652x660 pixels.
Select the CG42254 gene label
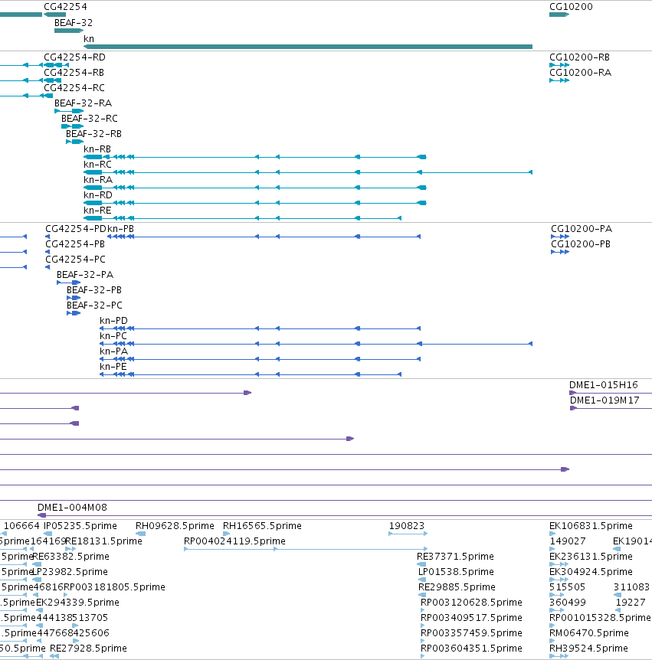coord(65,7)
